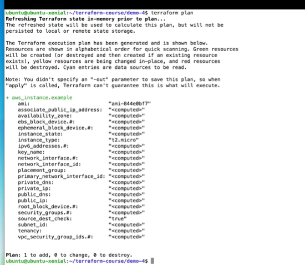Click the 'private_dns:' attribute label
This screenshot has height=265, width=305.
coord(36,182)
